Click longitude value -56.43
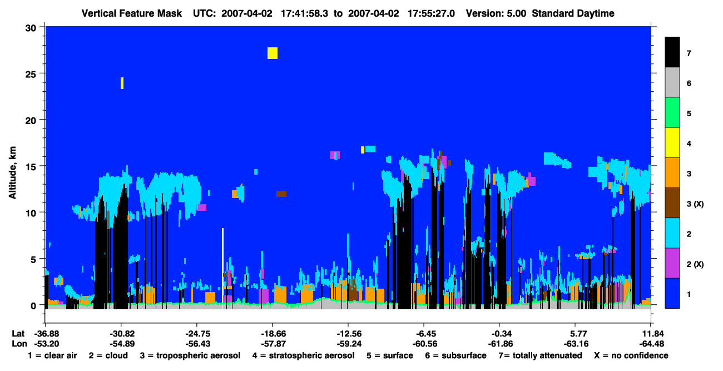Screen dimensions: 723x371 (x=197, y=343)
